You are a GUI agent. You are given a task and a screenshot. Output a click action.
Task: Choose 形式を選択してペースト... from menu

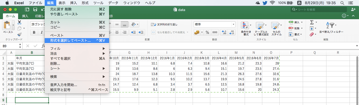[x=77, y=40]
